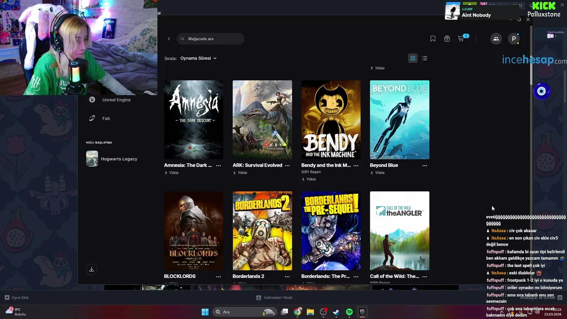This screenshot has width=567, height=319.
Task: Open Task View on the taskbar
Action: click(285, 312)
